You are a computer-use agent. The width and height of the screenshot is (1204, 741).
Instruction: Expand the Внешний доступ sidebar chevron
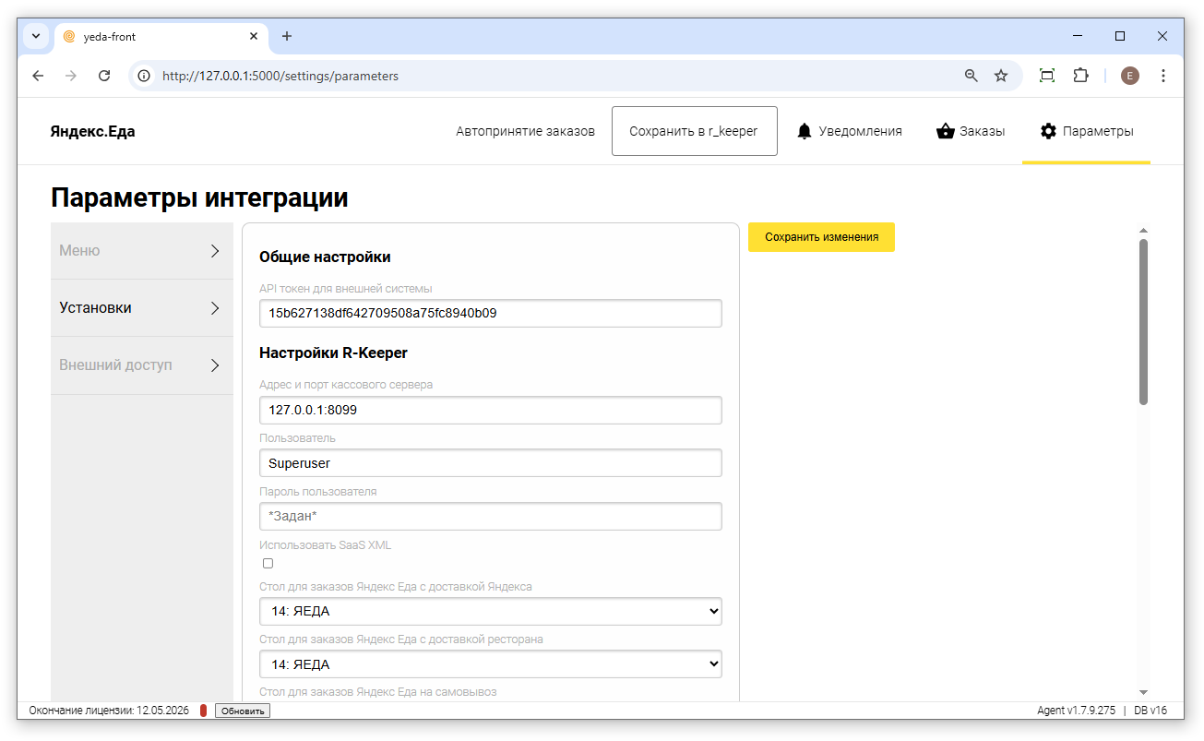coord(215,365)
